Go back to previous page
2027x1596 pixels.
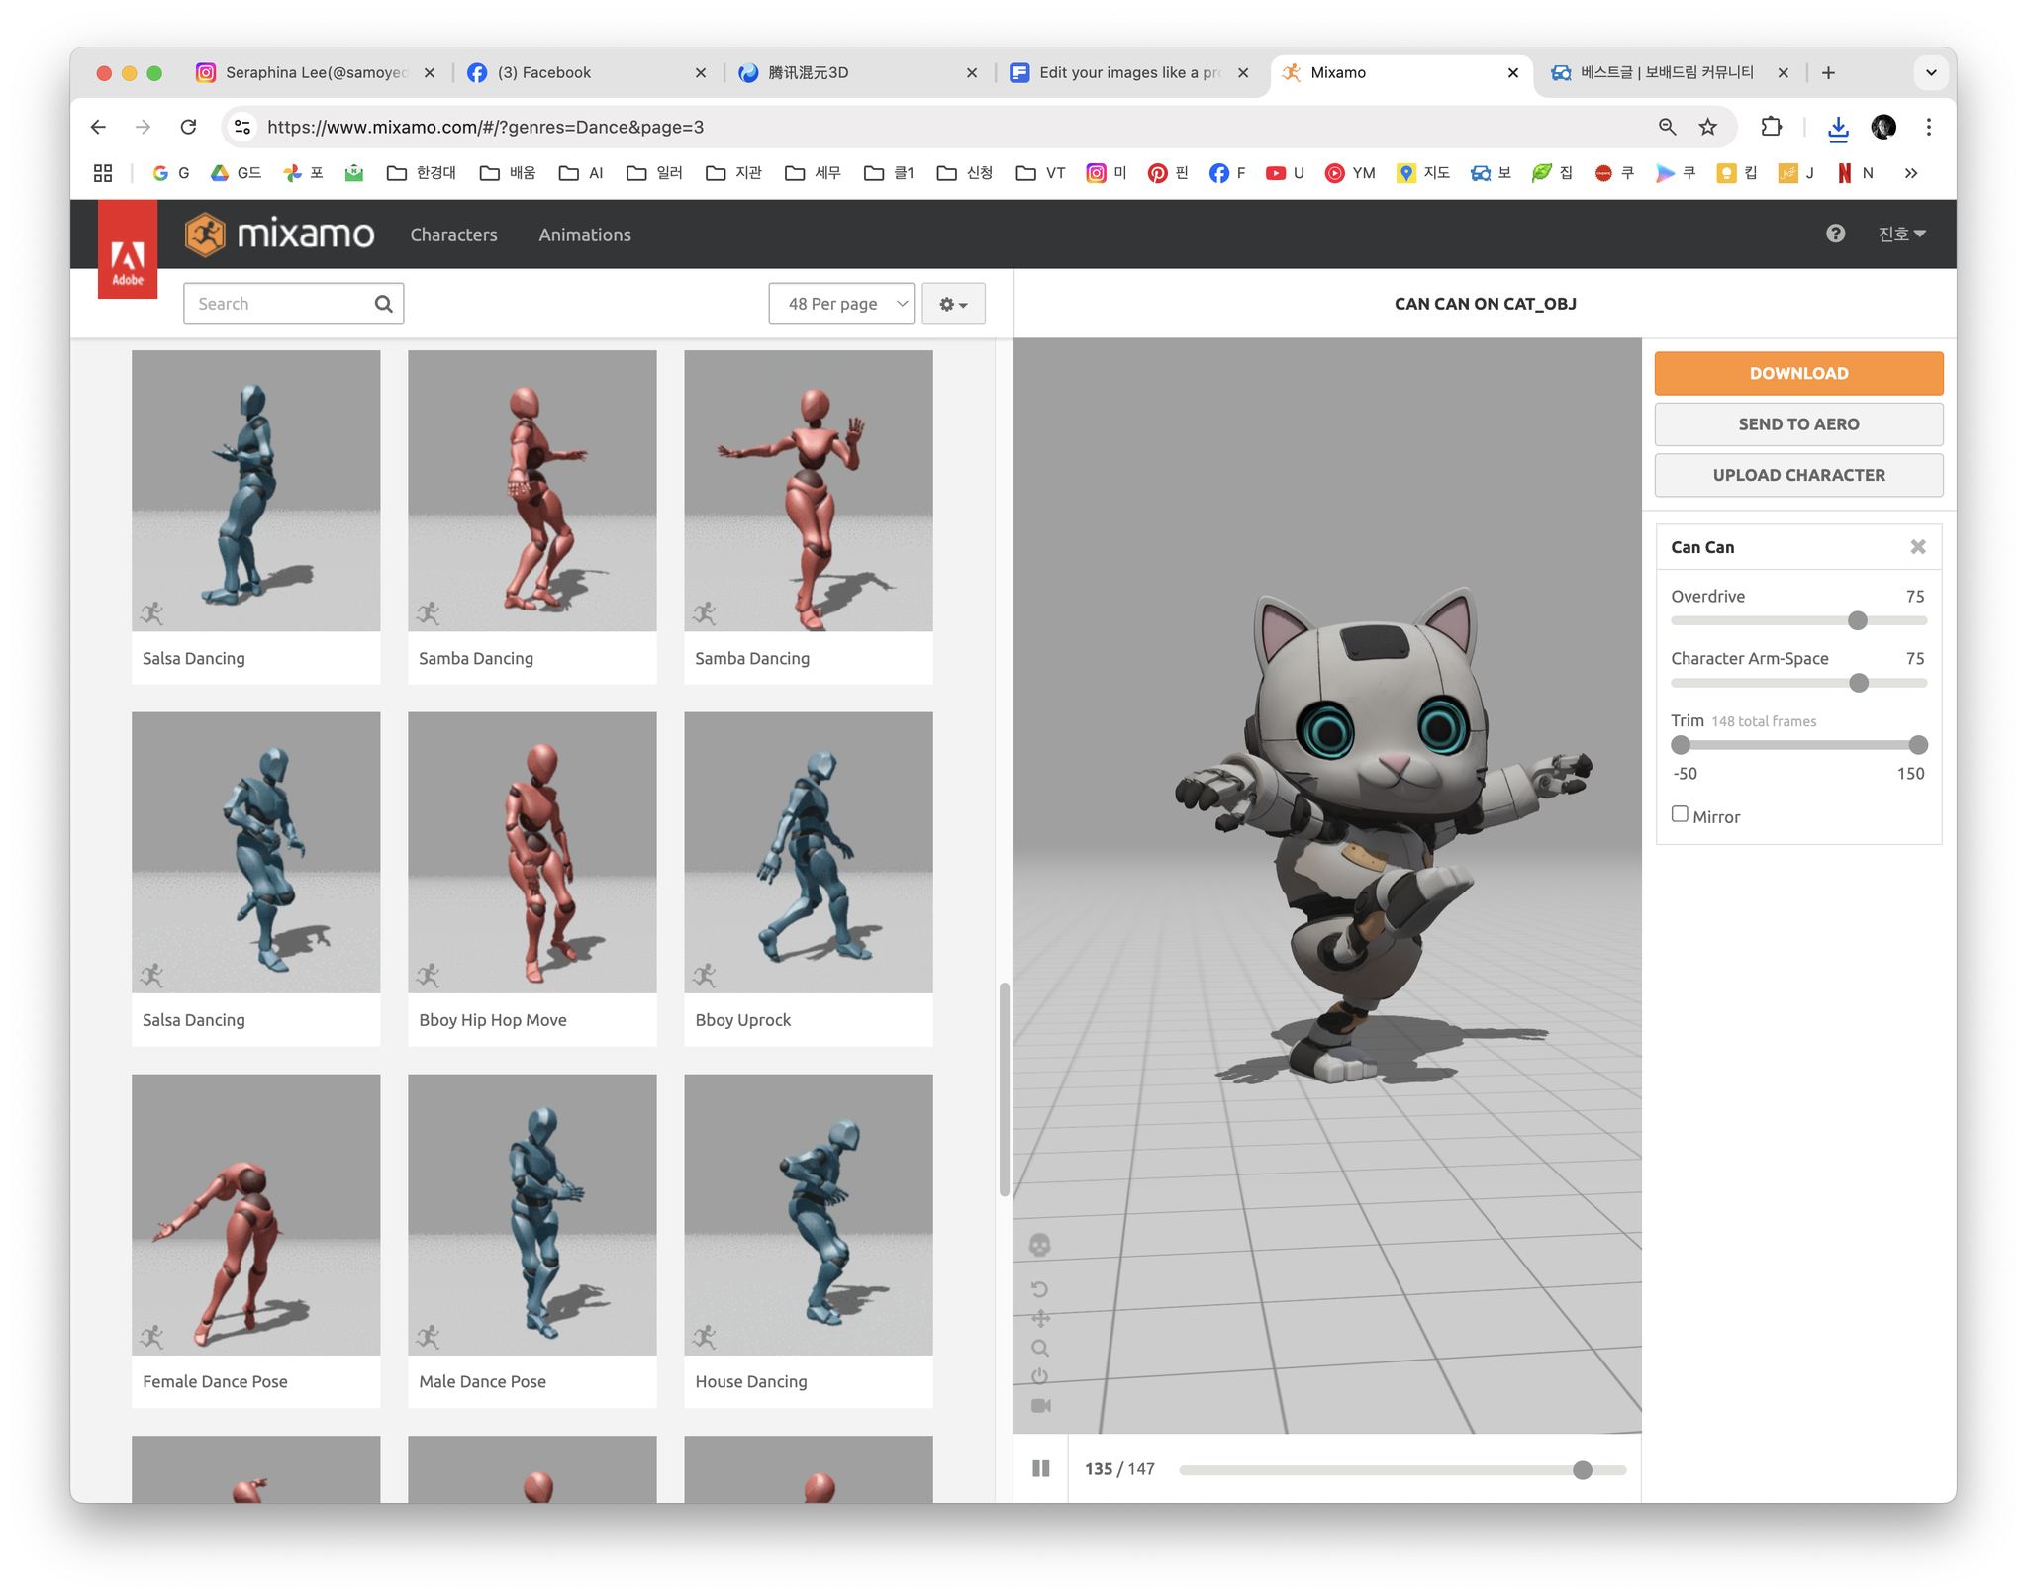click(98, 127)
